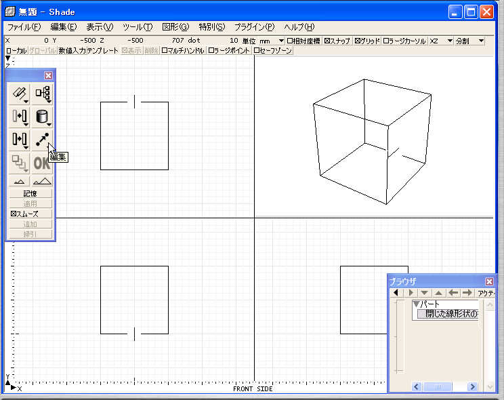Click the greyed 削除 delete button
Viewport: 504px width, 400px height.
click(151, 51)
